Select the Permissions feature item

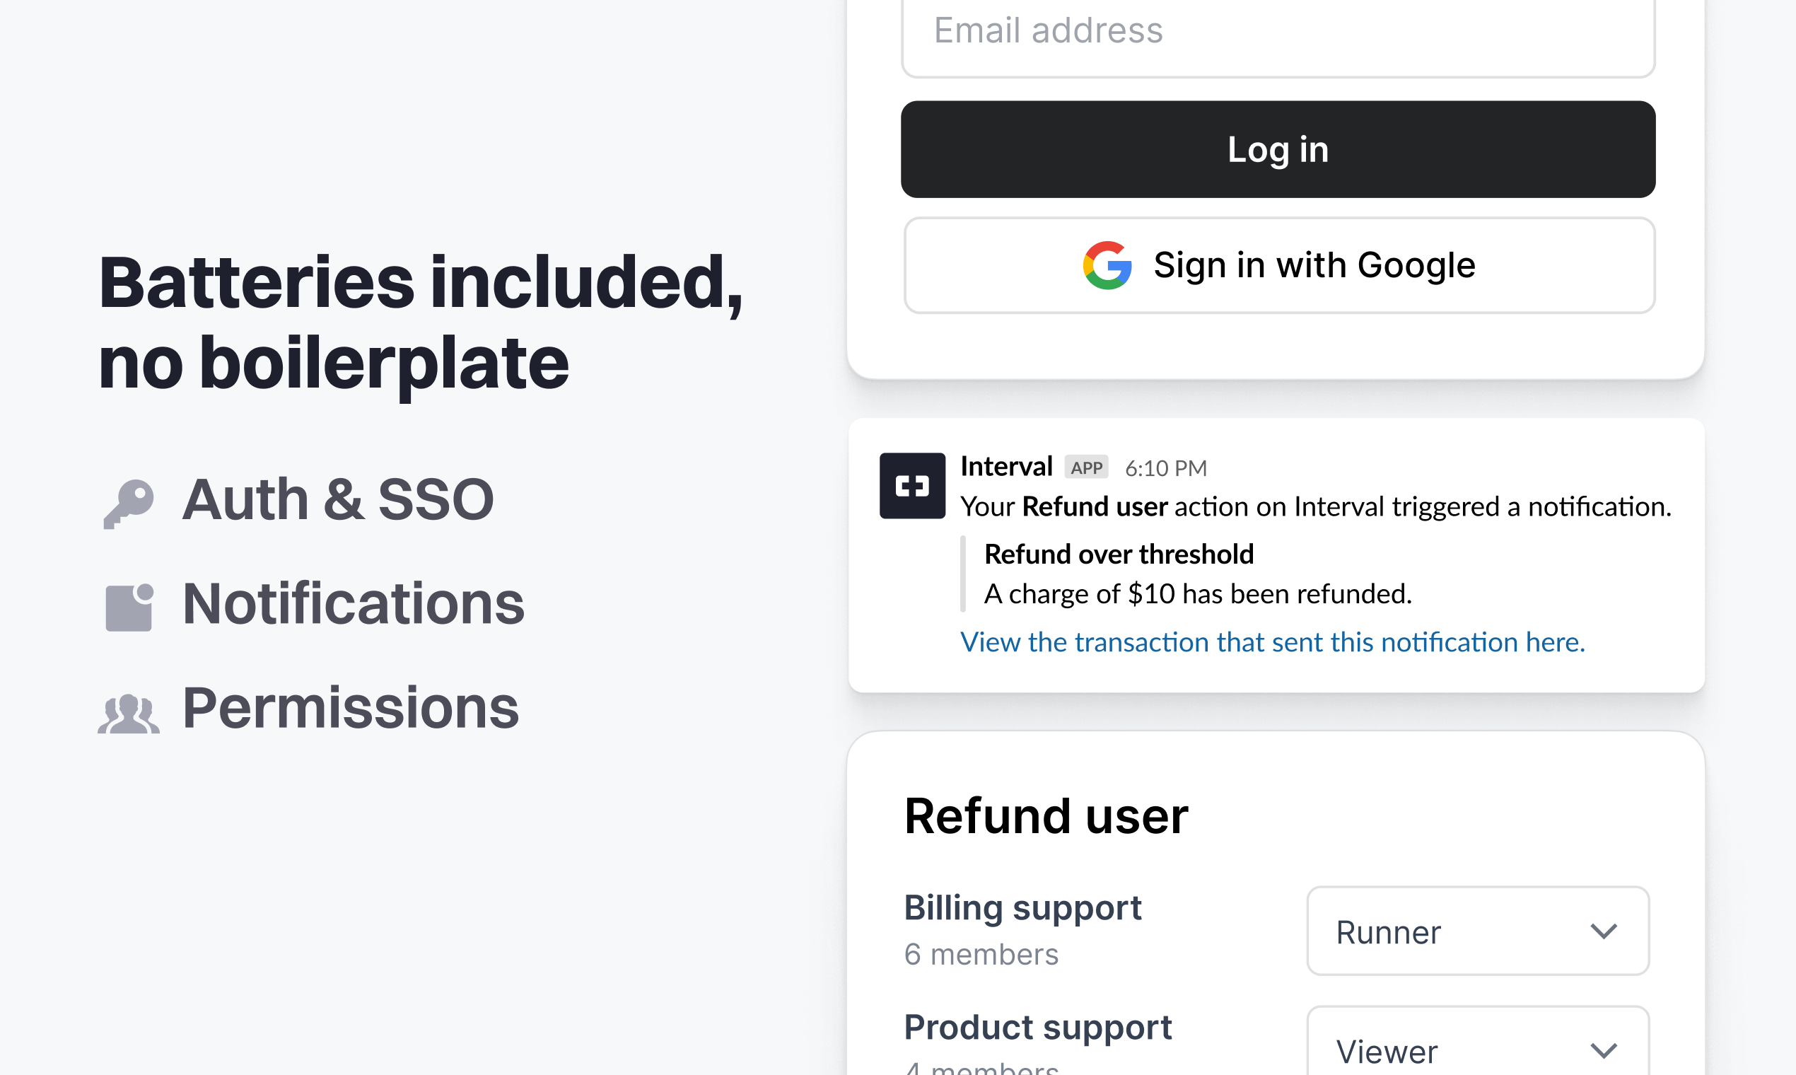pos(308,709)
